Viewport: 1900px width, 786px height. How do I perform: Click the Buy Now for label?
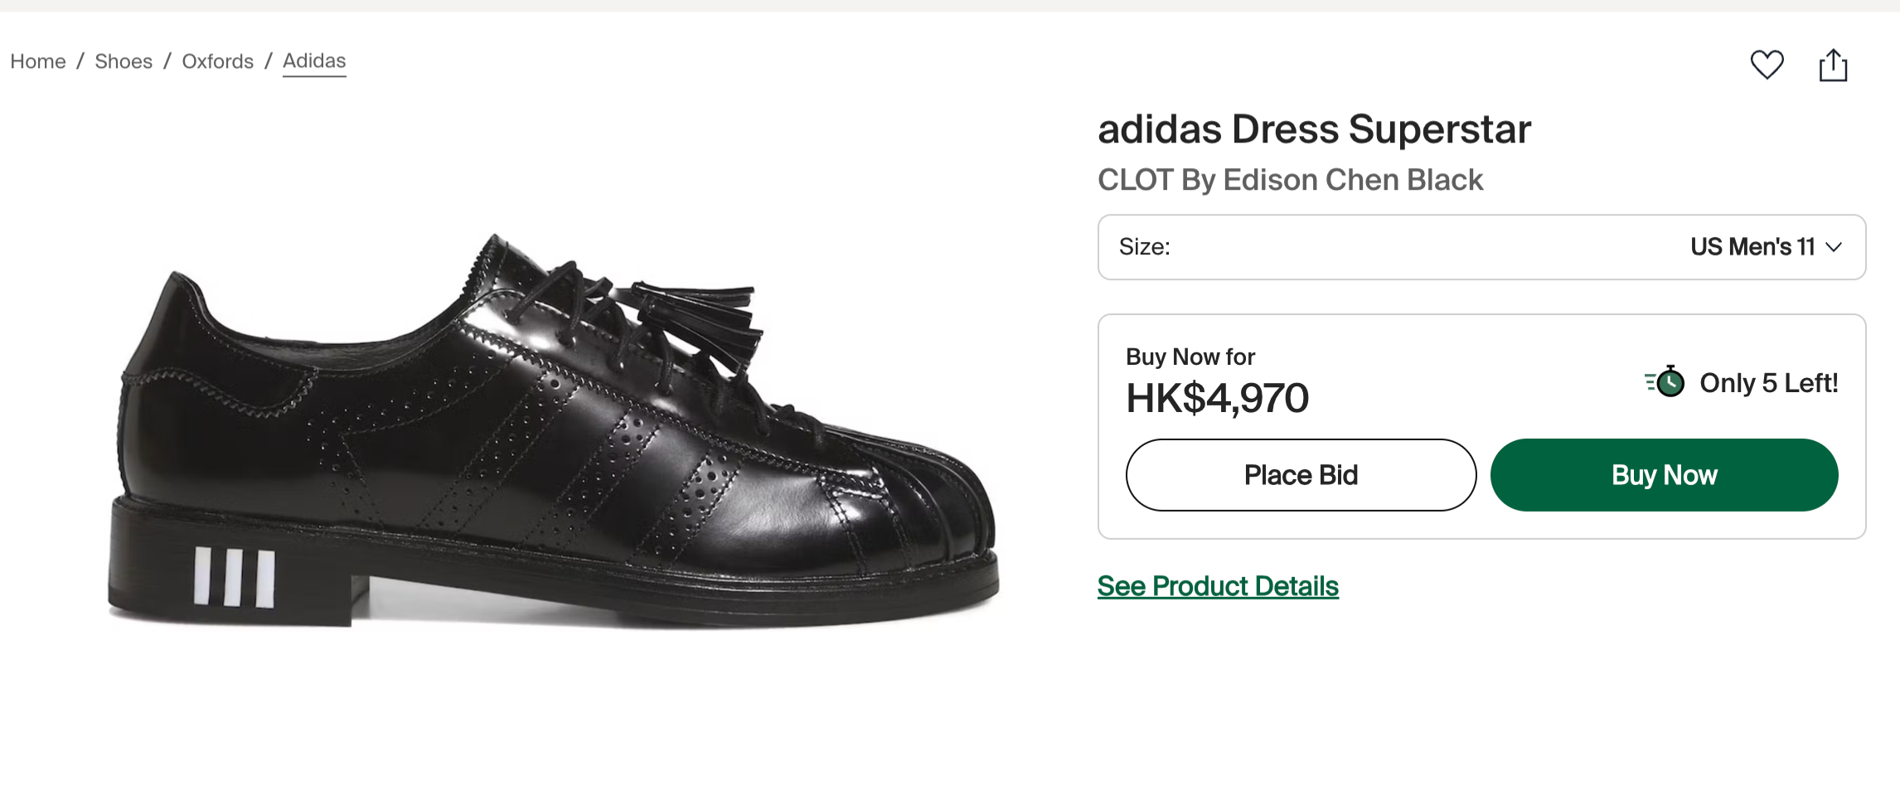tap(1190, 357)
